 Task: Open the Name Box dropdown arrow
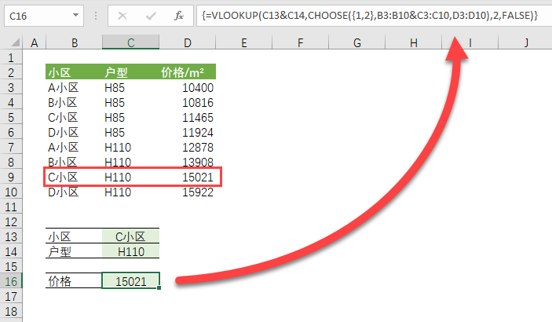75,16
